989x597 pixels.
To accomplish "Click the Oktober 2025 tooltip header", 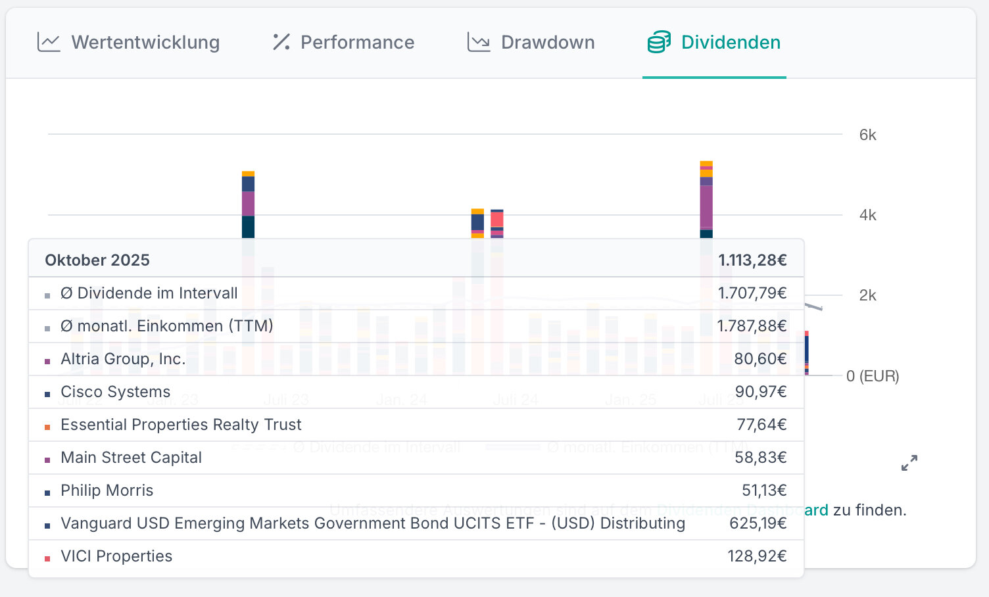I will click(x=97, y=260).
